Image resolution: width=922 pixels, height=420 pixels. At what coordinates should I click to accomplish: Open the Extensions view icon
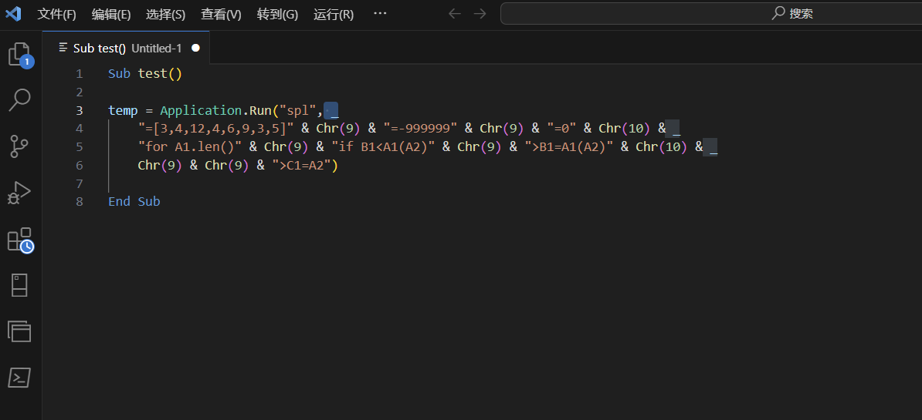pyautogui.click(x=20, y=240)
